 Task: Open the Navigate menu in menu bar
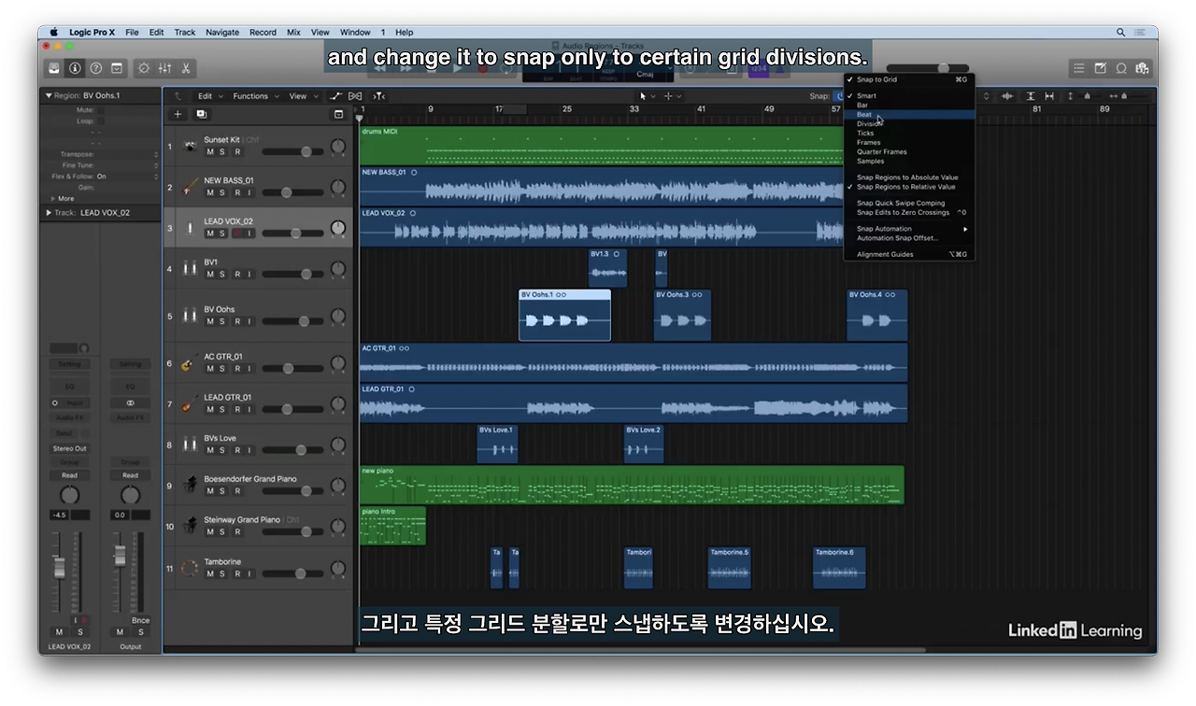pyautogui.click(x=222, y=32)
